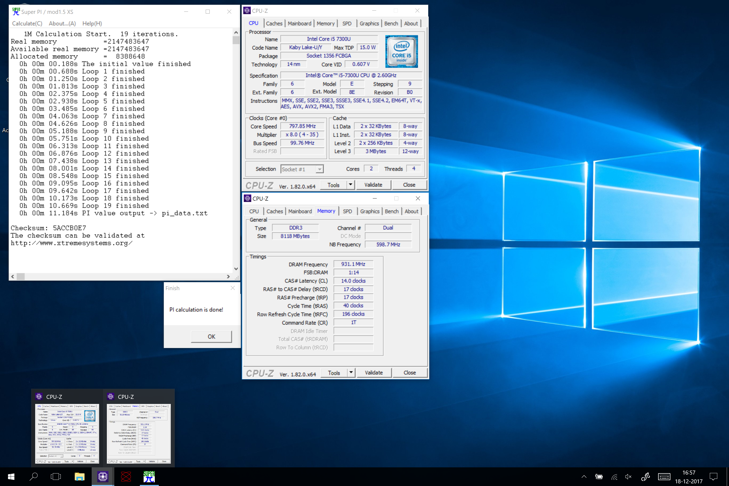Click Validate in bottom CPU-Z window

[x=374, y=373]
